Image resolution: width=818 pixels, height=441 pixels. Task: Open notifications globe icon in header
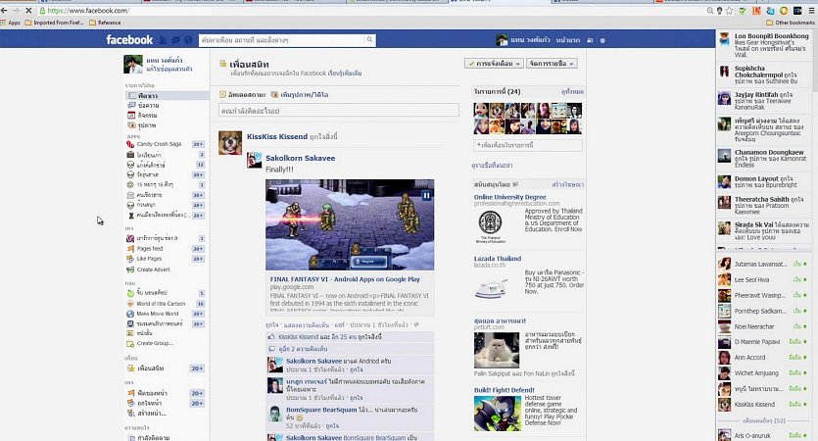click(x=188, y=40)
